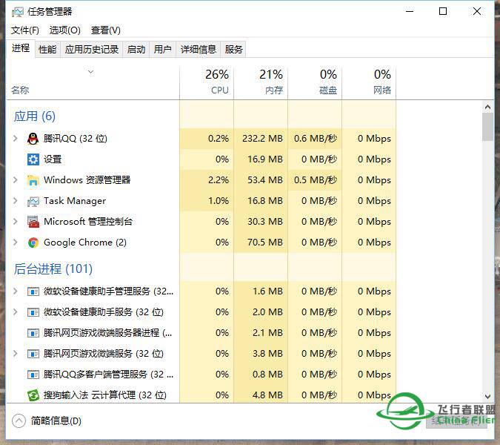Click the Task Manager title bar icon
This screenshot has width=500, height=445.
[x=18, y=12]
